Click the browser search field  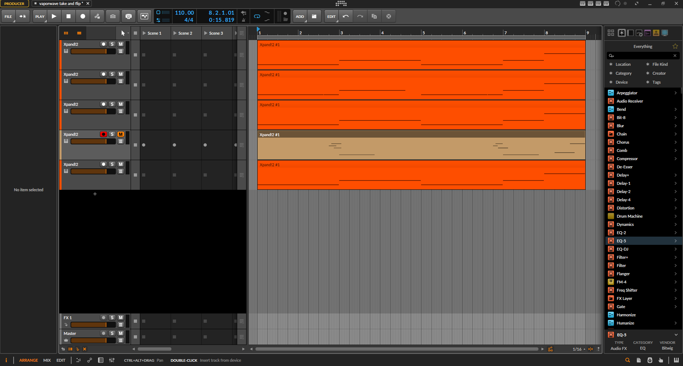tap(642, 55)
